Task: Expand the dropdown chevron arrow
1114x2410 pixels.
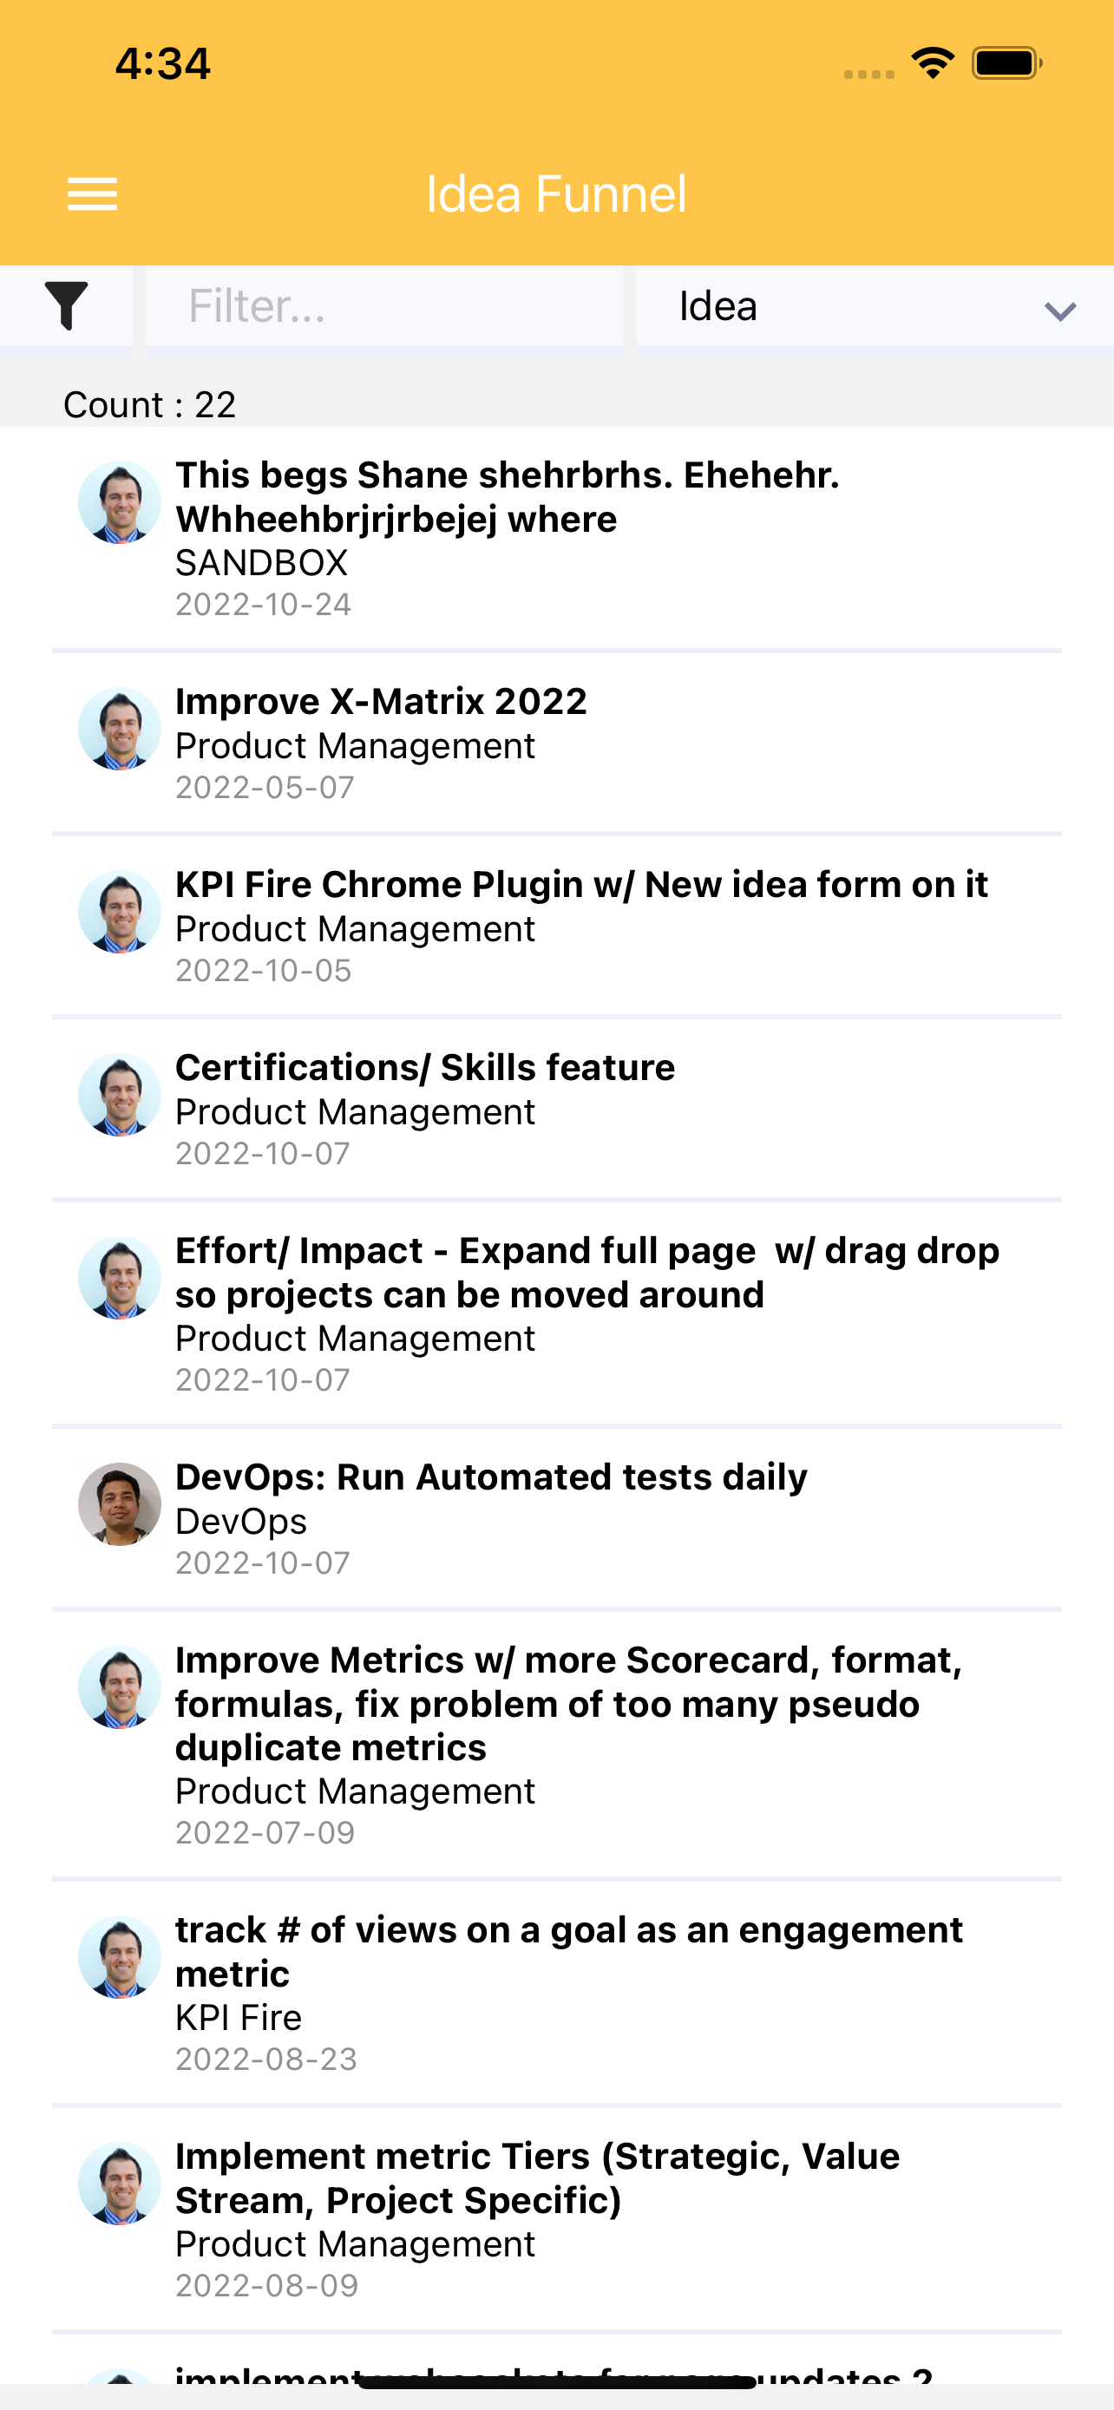Action: click(x=1059, y=310)
